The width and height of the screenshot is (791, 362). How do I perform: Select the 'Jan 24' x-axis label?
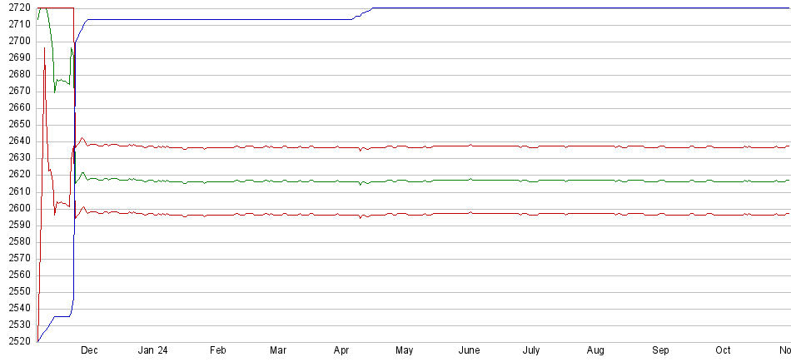152,350
